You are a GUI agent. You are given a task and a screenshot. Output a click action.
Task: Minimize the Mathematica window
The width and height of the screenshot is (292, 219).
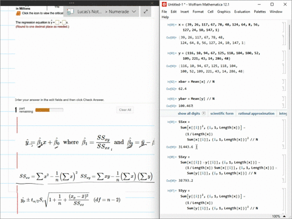tap(259, 4)
